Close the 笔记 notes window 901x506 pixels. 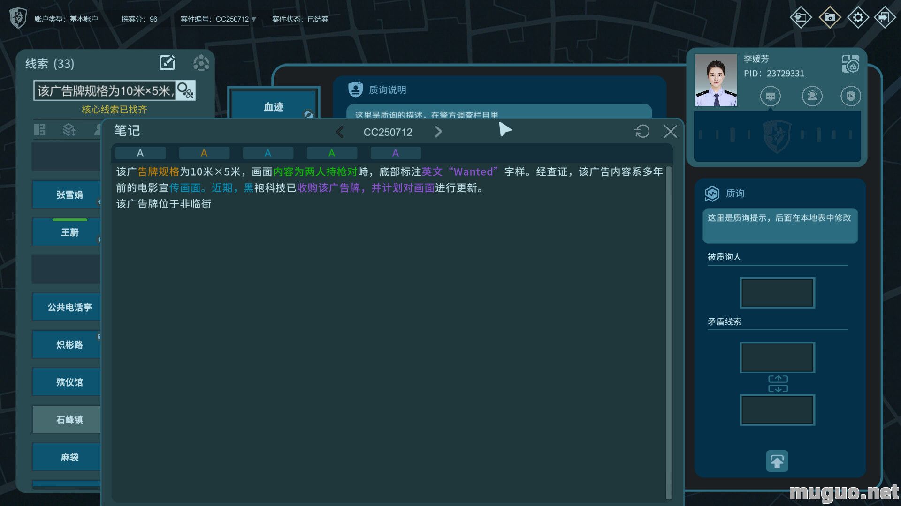point(671,132)
